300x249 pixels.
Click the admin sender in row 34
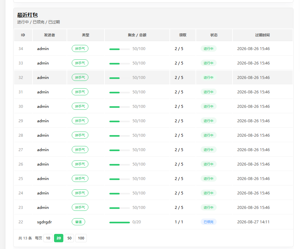coord(43,49)
